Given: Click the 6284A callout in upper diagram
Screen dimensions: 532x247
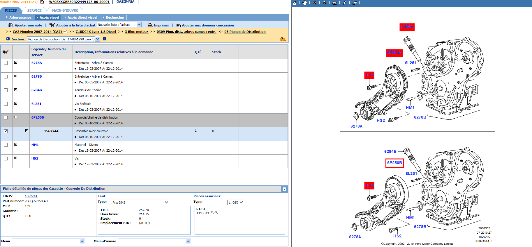Looking at the screenshot, I should pyautogui.click(x=407, y=27).
